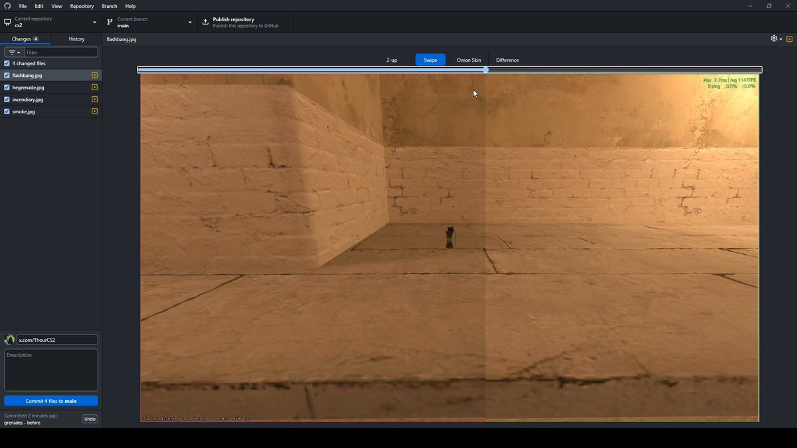Click the commit author avatar
The image size is (797, 448).
pyautogui.click(x=9, y=339)
